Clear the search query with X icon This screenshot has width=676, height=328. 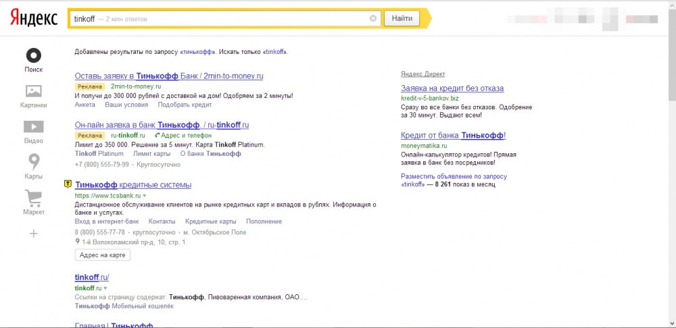click(373, 18)
